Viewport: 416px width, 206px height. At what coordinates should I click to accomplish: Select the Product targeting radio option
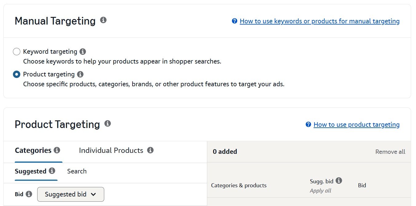[17, 74]
